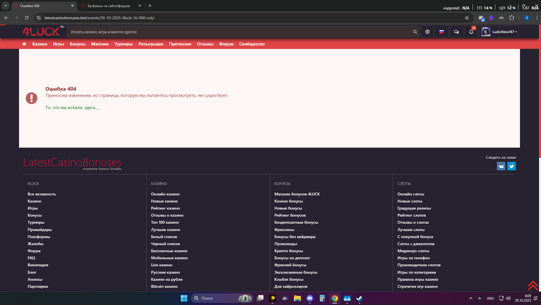Show hidden system tray icons

point(471,298)
